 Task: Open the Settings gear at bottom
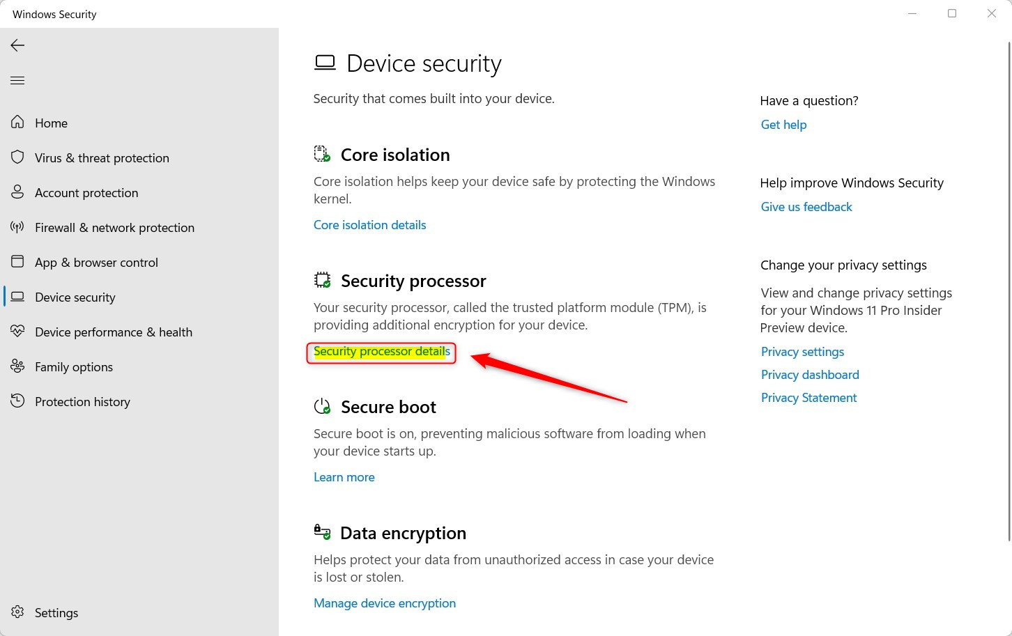click(17, 612)
